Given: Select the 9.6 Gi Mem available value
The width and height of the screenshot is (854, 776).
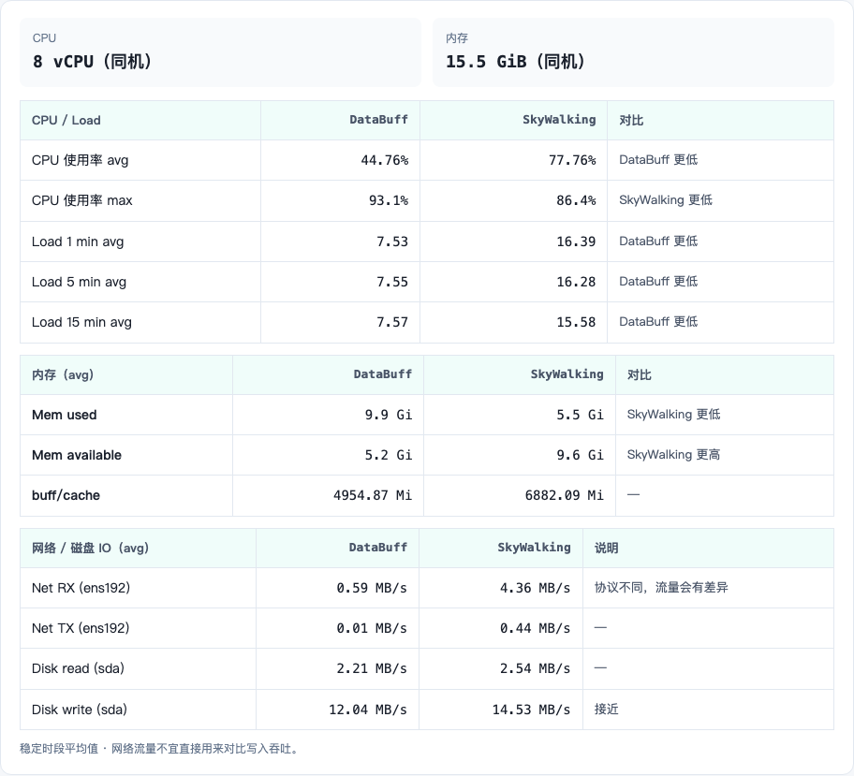Looking at the screenshot, I should (x=580, y=455).
